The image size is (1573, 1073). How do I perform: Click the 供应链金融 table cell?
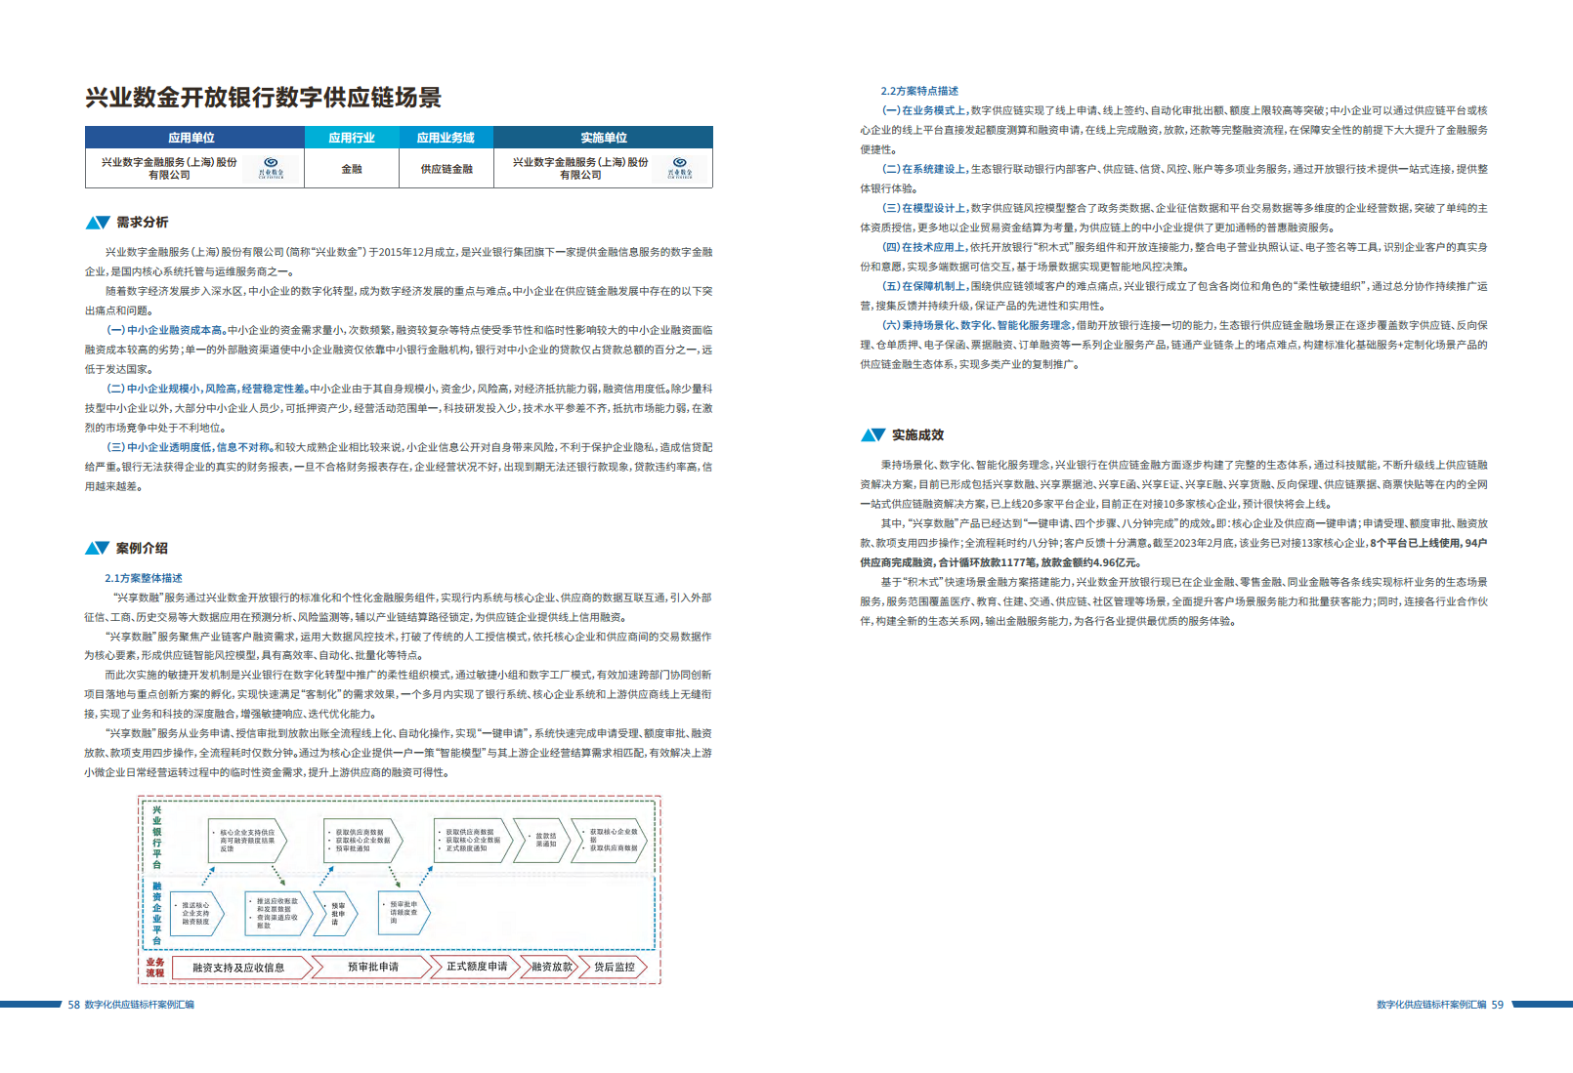446,169
